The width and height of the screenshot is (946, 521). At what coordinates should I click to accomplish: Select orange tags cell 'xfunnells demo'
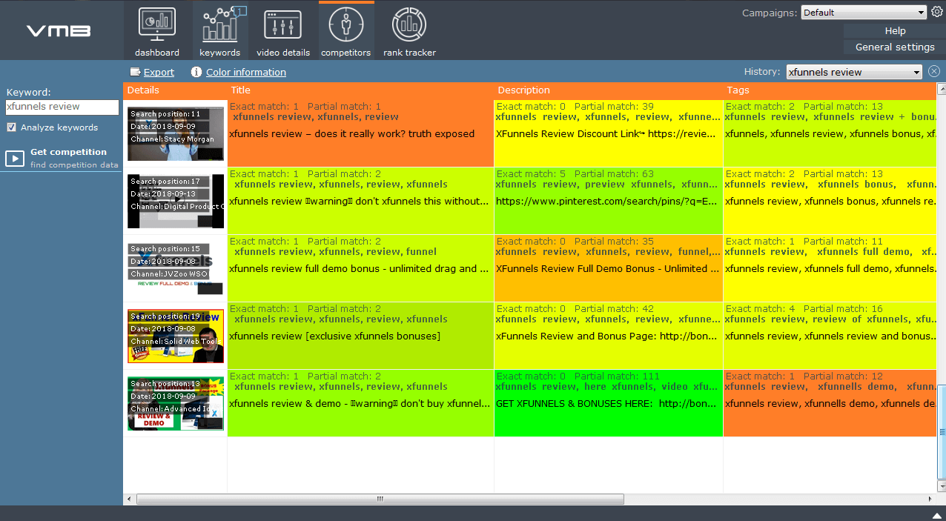830,403
